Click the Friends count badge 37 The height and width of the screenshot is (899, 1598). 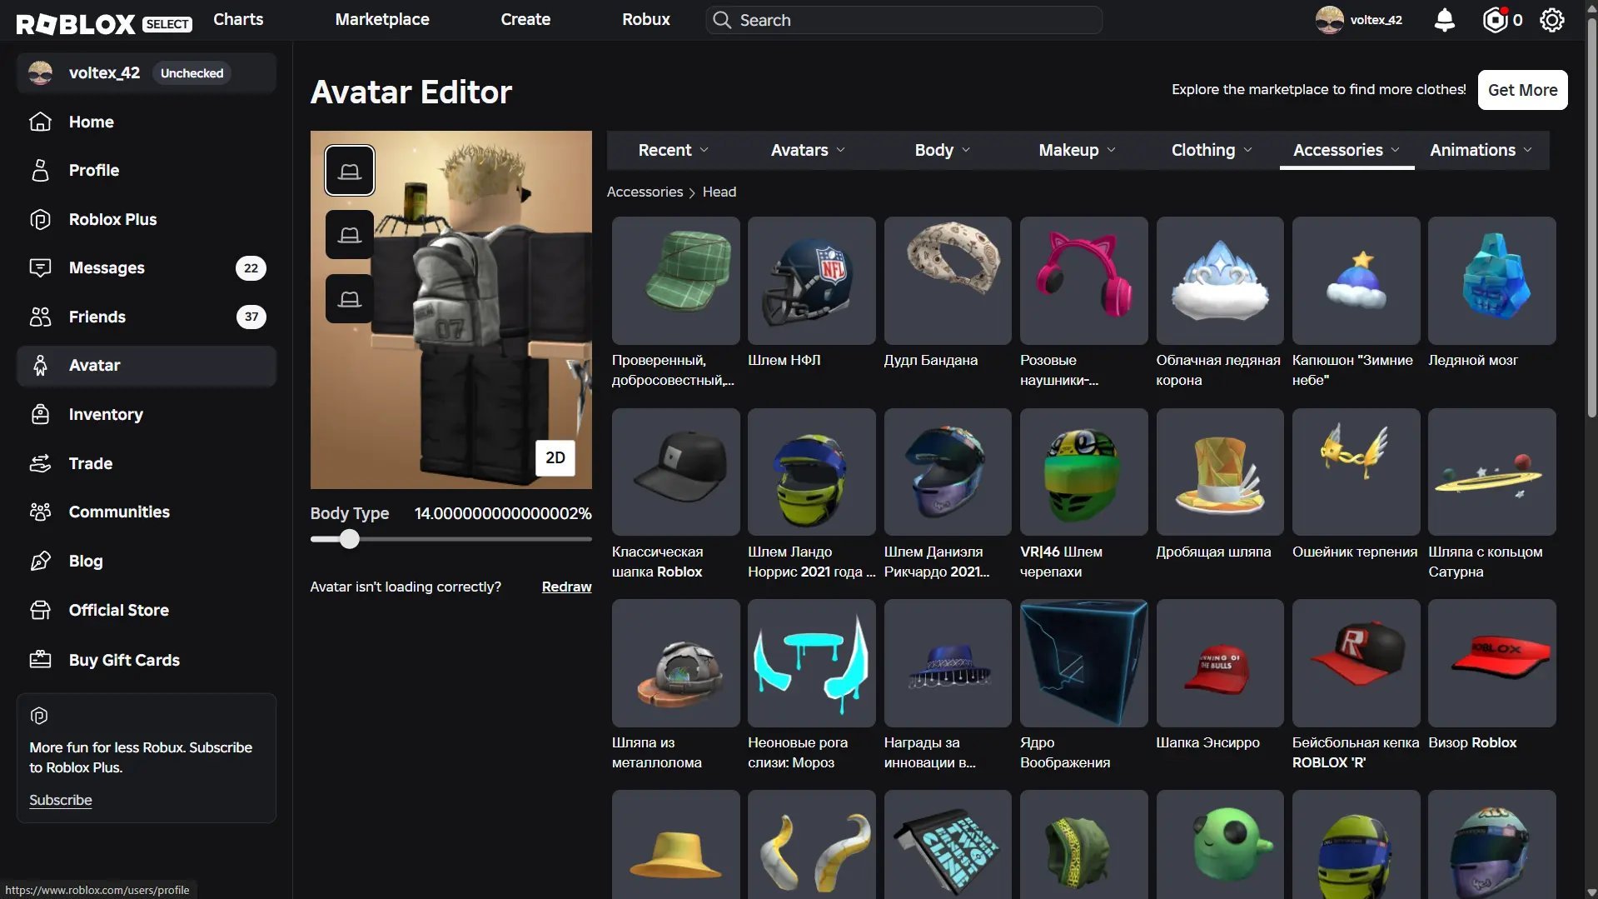251,317
